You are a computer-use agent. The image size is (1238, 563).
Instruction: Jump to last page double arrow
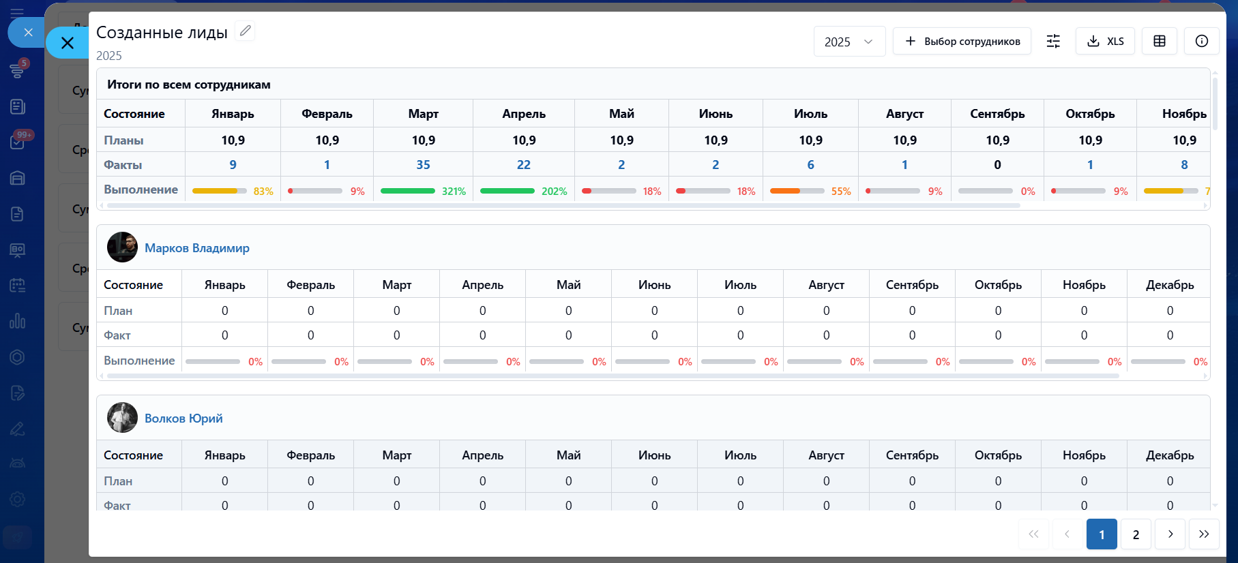coord(1204,534)
